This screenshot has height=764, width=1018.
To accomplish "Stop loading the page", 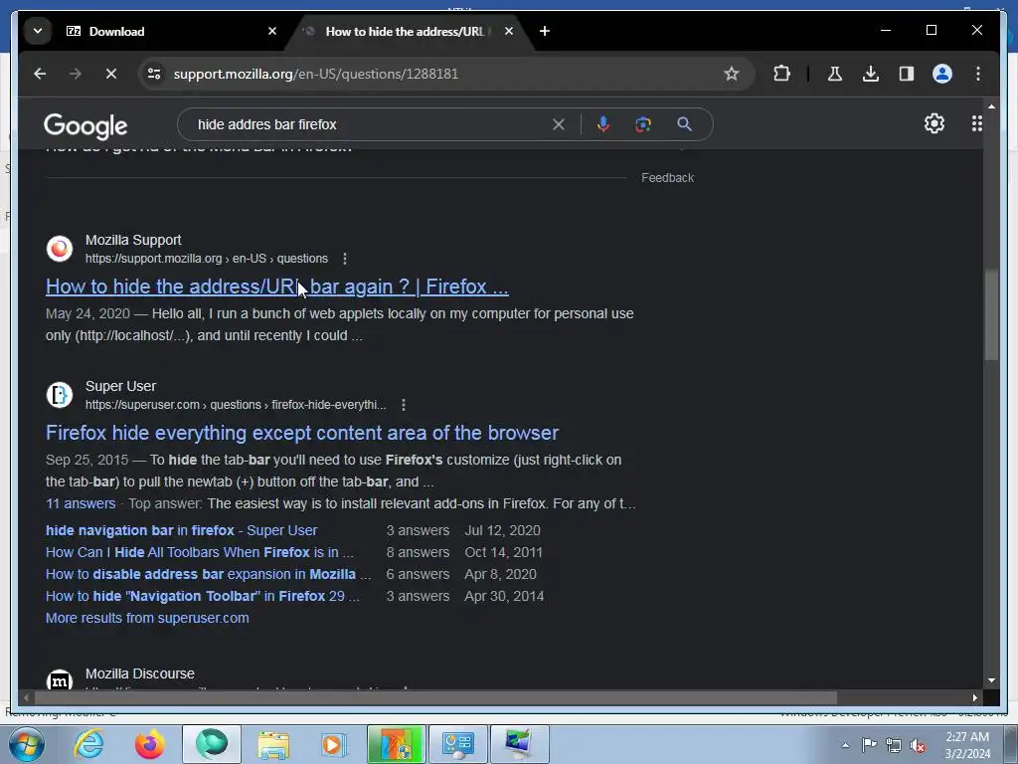I will pos(111,74).
